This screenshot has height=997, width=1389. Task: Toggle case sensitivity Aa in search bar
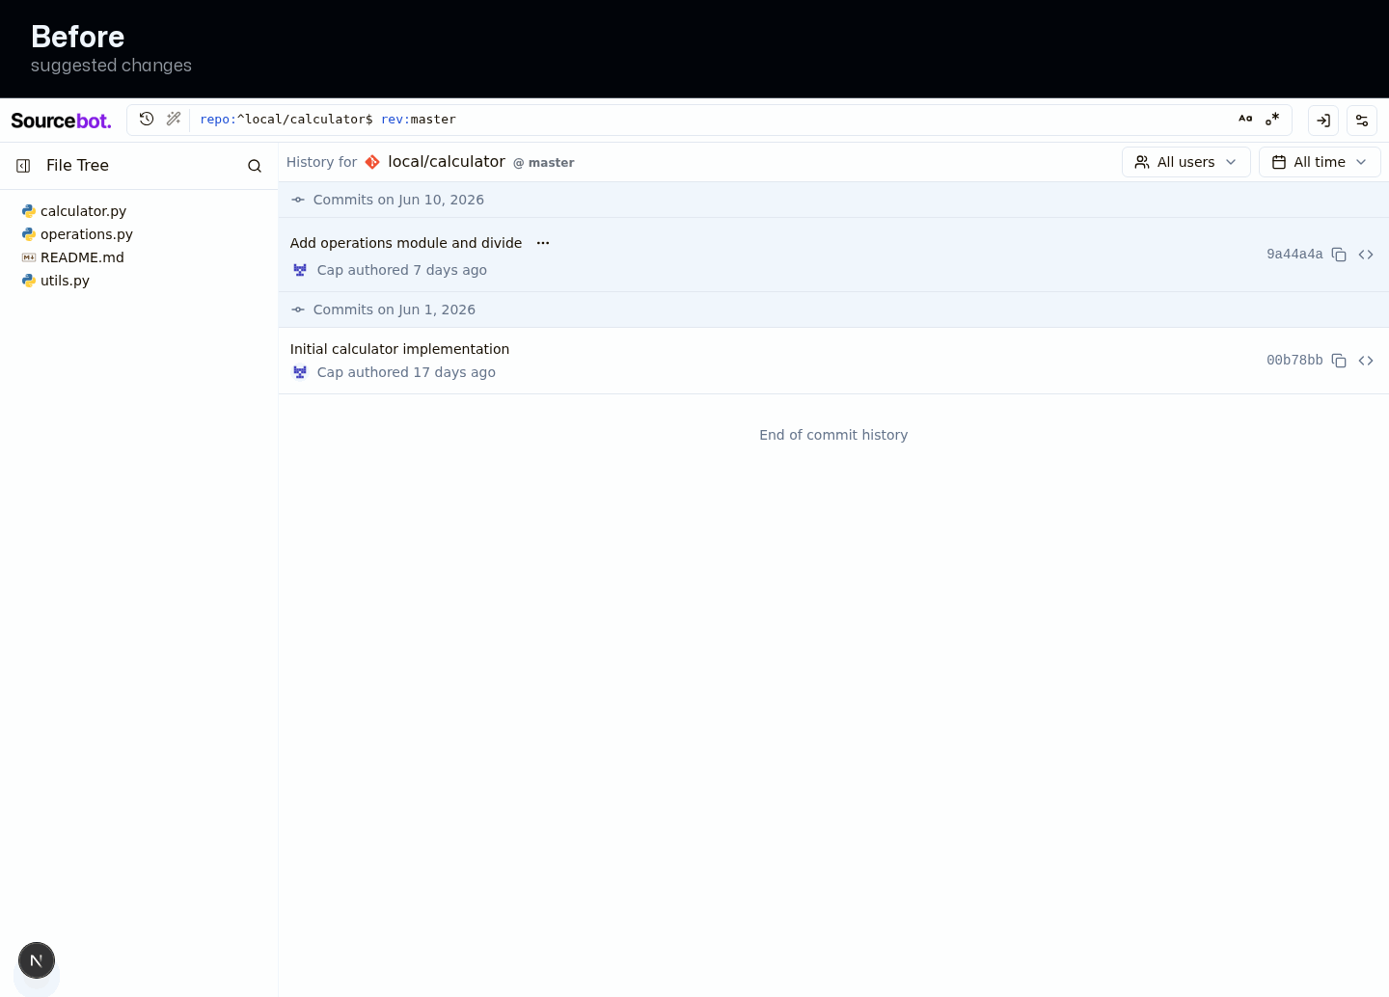point(1245,120)
